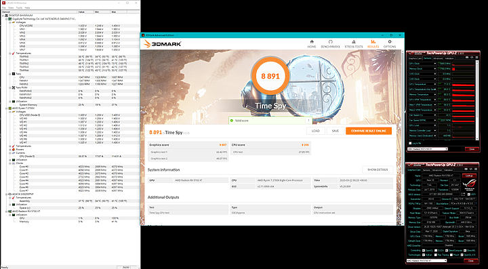This screenshot has height=269, width=488.
Task: Click SHOW DETAILS for System information
Action: (x=378, y=170)
